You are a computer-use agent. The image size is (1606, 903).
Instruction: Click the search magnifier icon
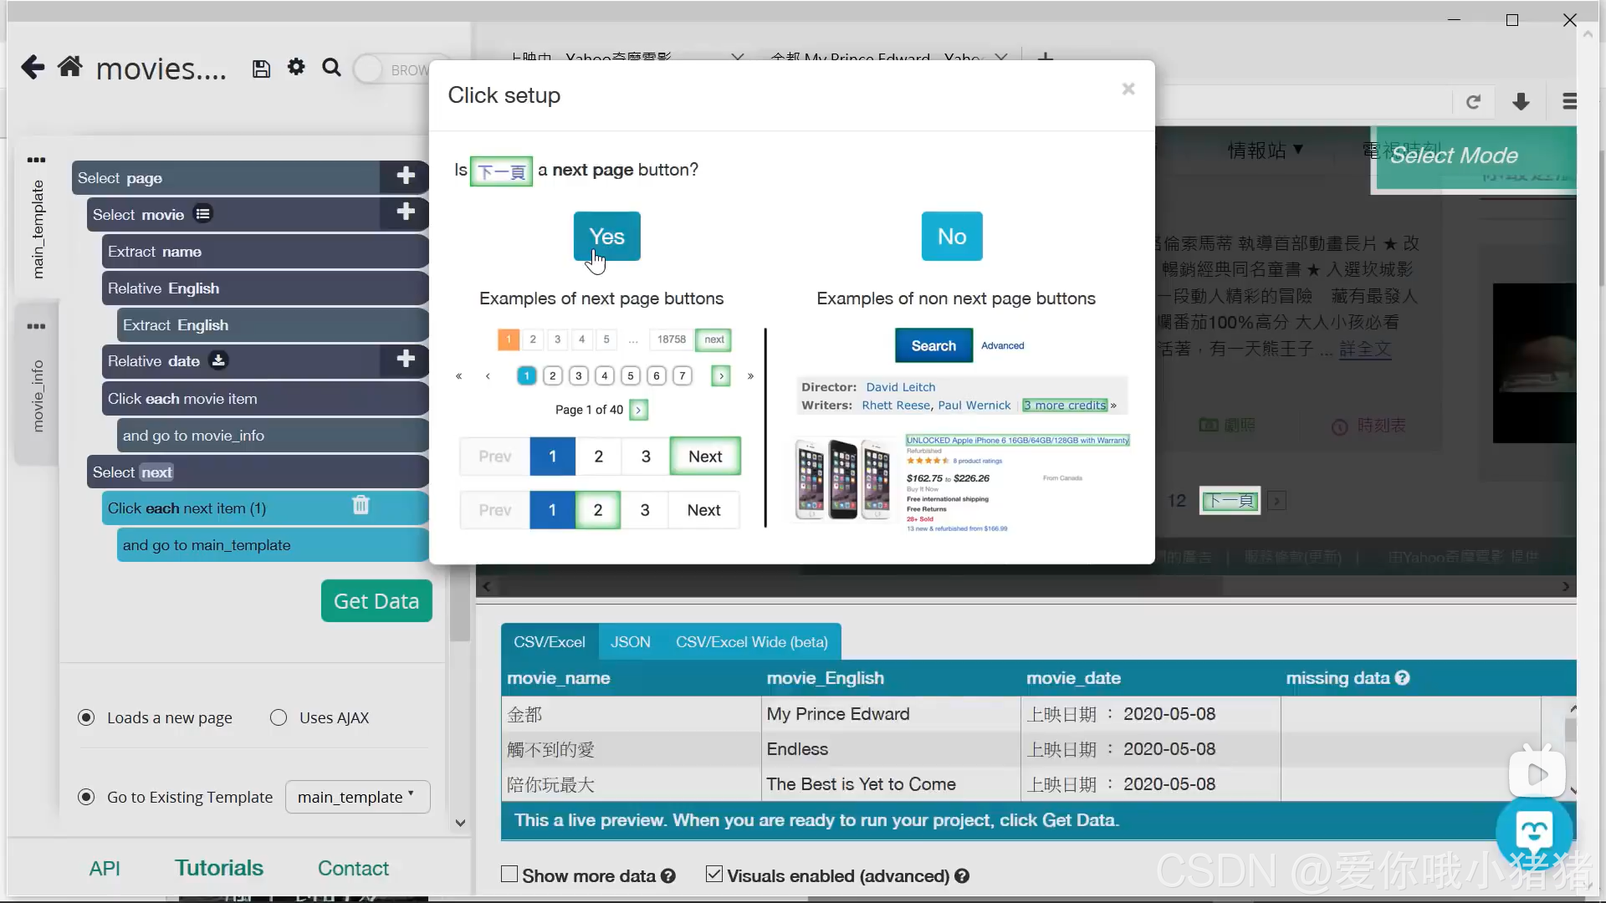[x=331, y=68]
